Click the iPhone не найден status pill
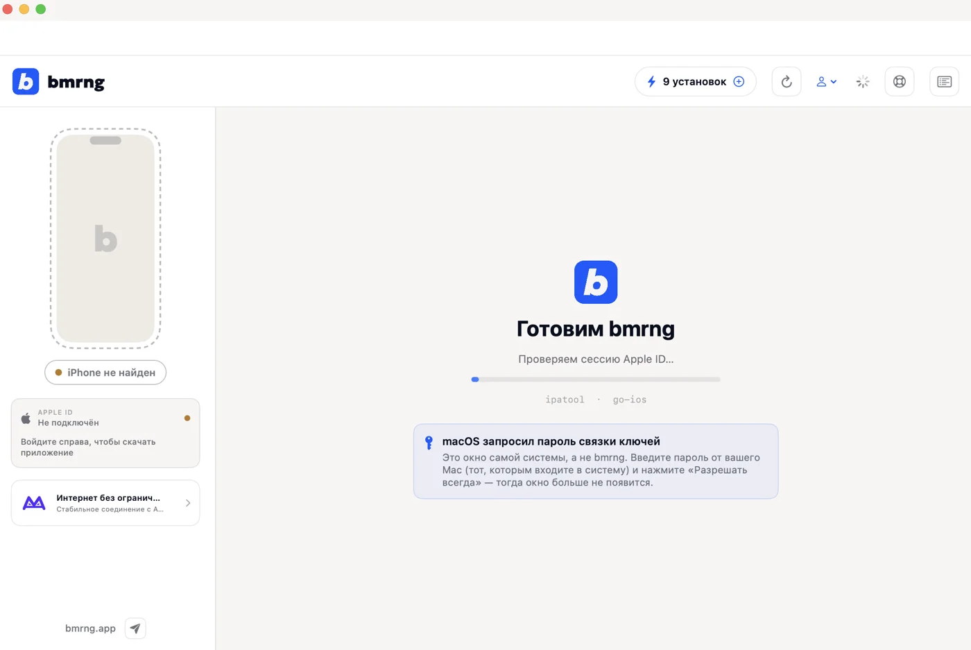 (x=105, y=373)
